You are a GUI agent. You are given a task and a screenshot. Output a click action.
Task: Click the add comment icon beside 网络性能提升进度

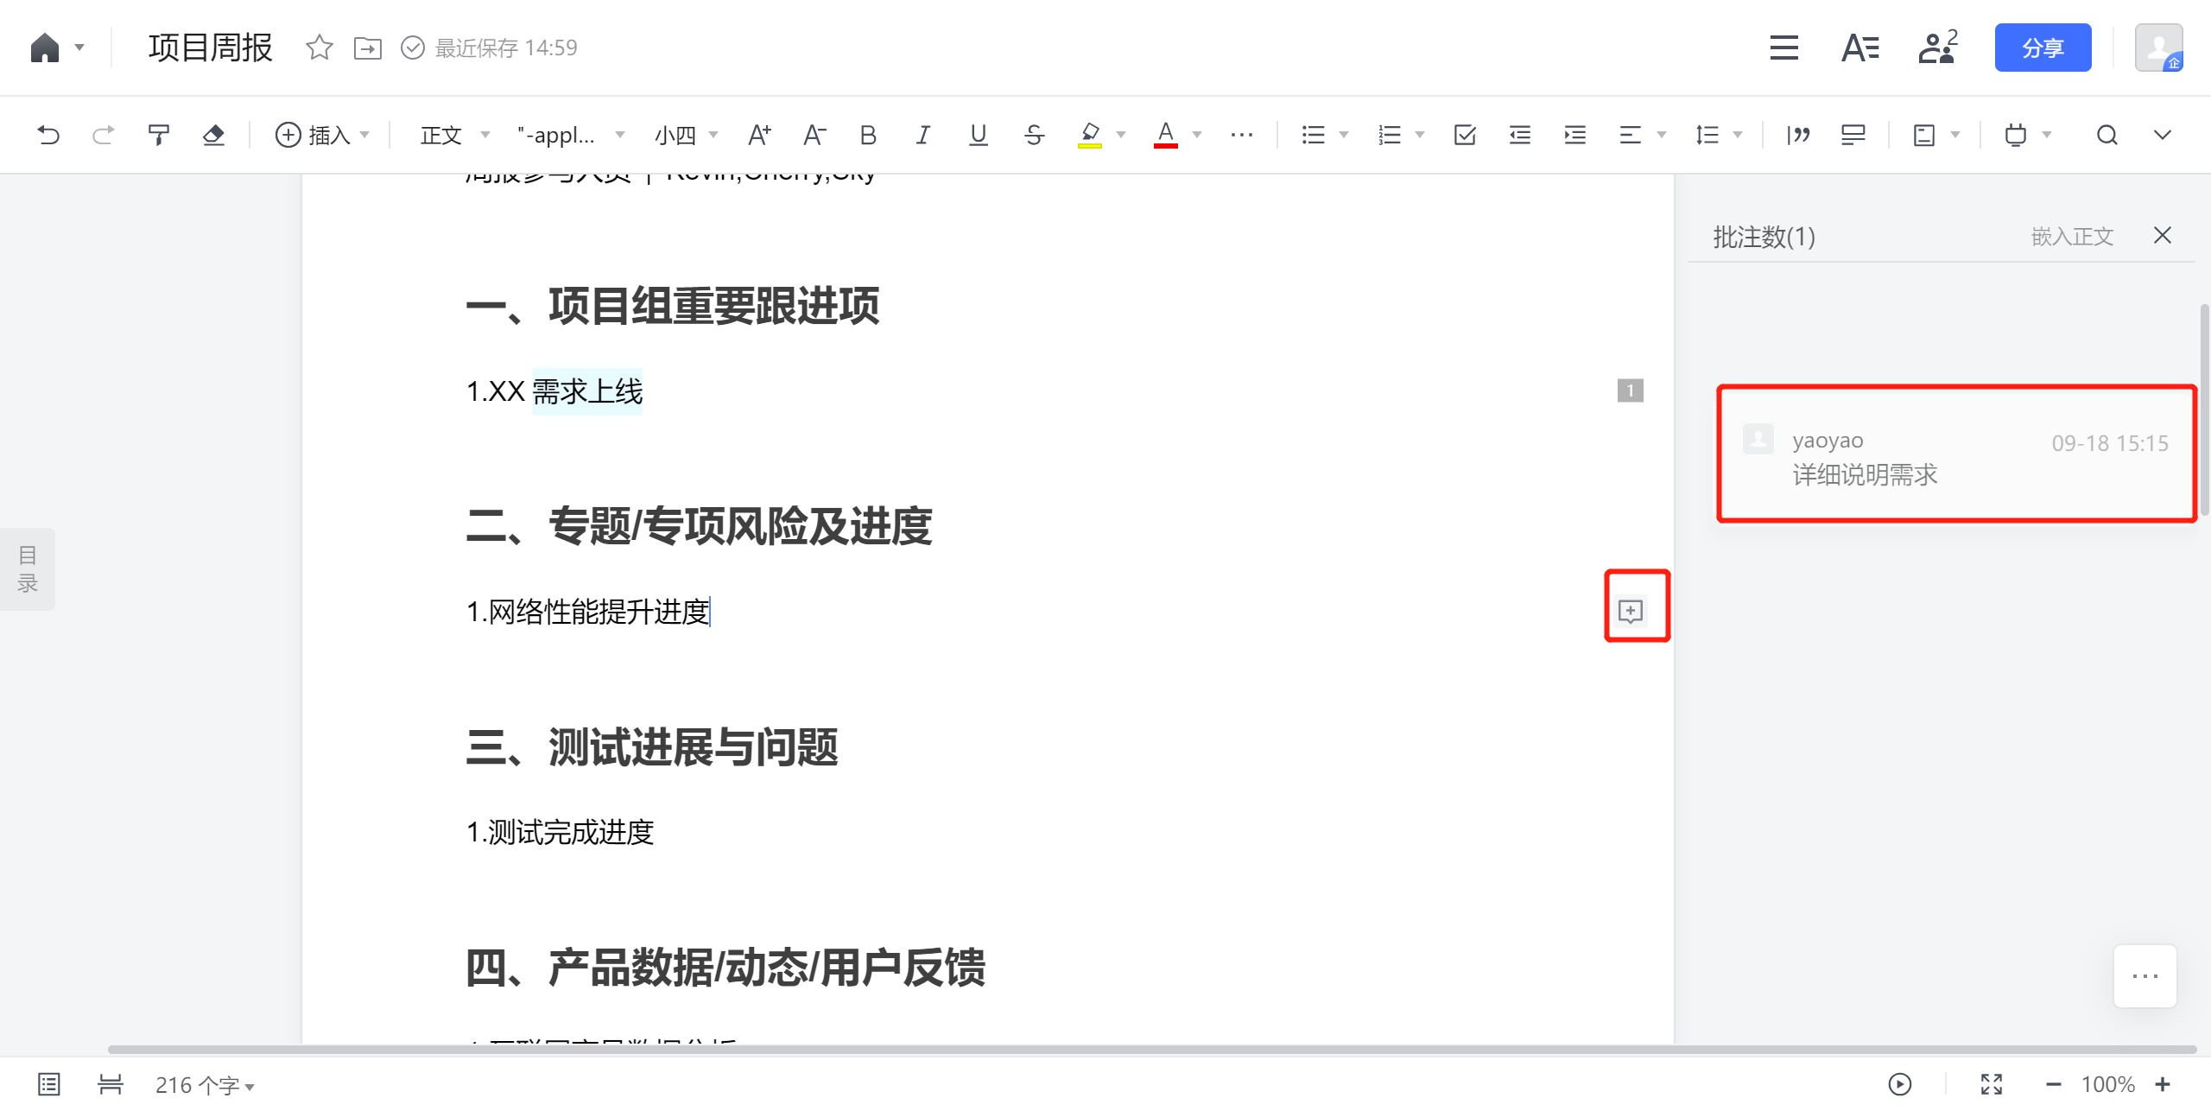click(1630, 612)
